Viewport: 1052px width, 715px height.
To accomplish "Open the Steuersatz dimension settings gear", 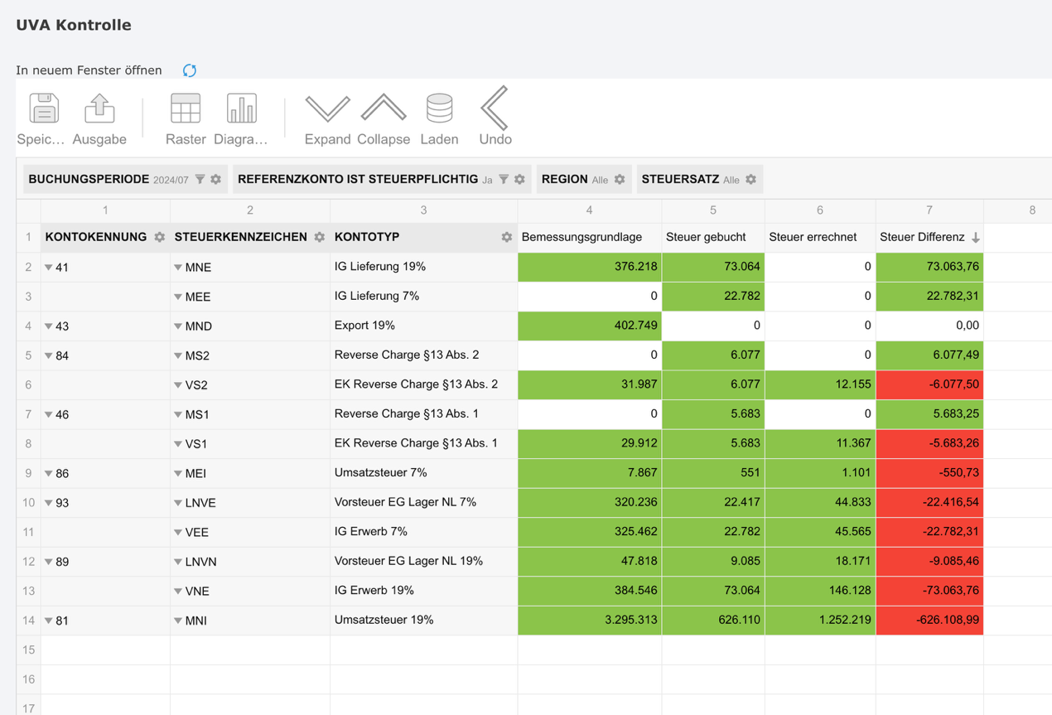I will pyautogui.click(x=750, y=180).
